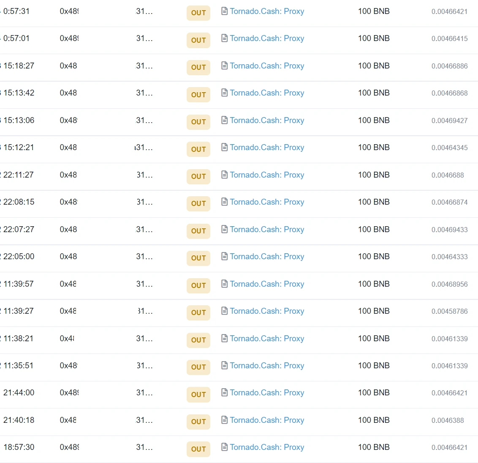Select the timestamp 22:08:15
The image size is (478, 463).
coord(19,202)
